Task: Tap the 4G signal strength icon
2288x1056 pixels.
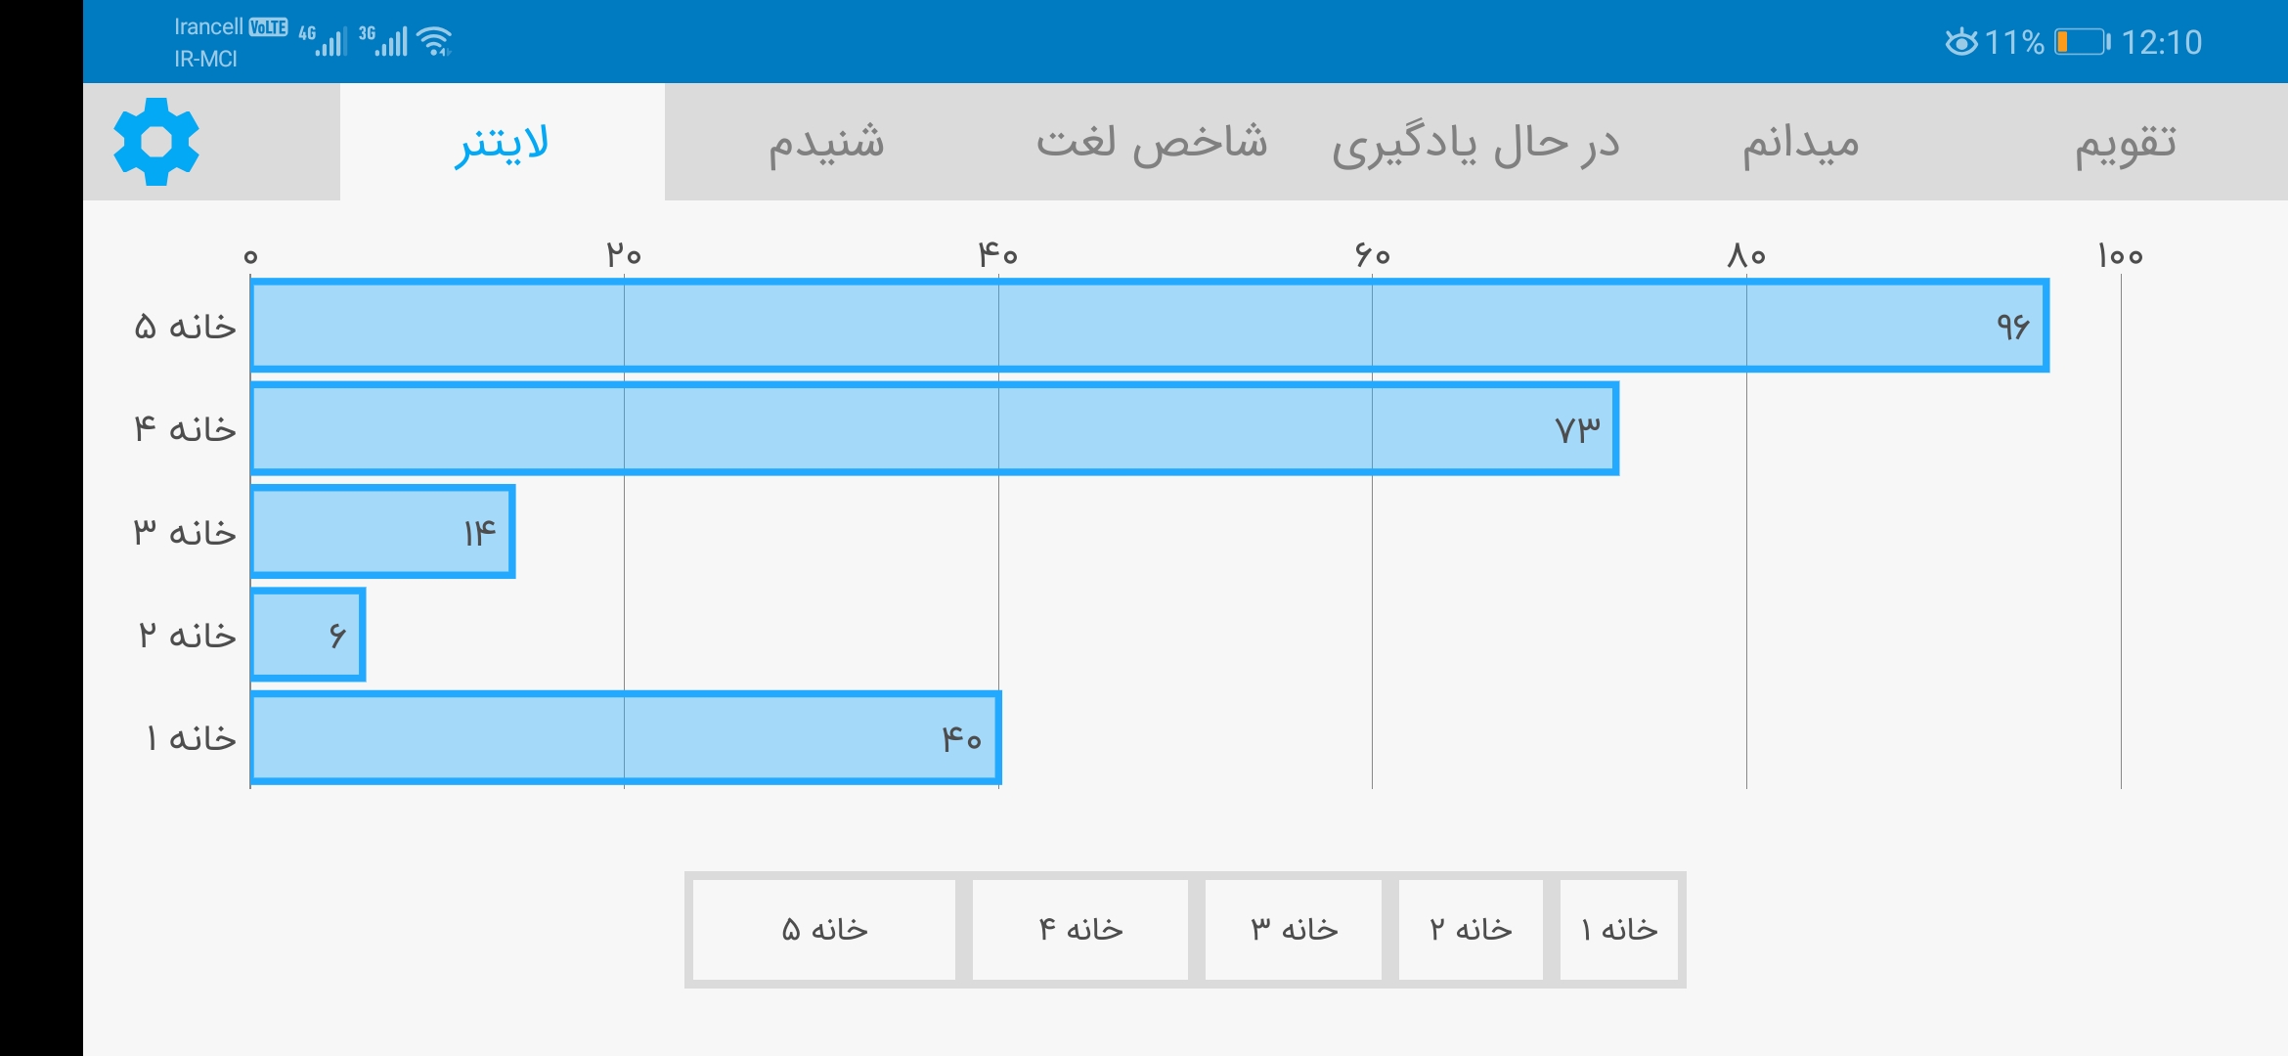Action: click(x=323, y=40)
